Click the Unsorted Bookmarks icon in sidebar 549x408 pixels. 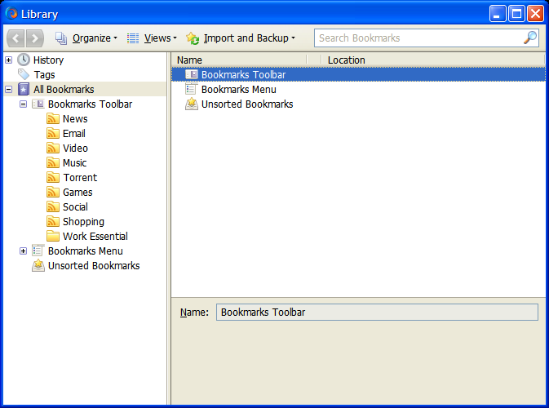pos(38,266)
